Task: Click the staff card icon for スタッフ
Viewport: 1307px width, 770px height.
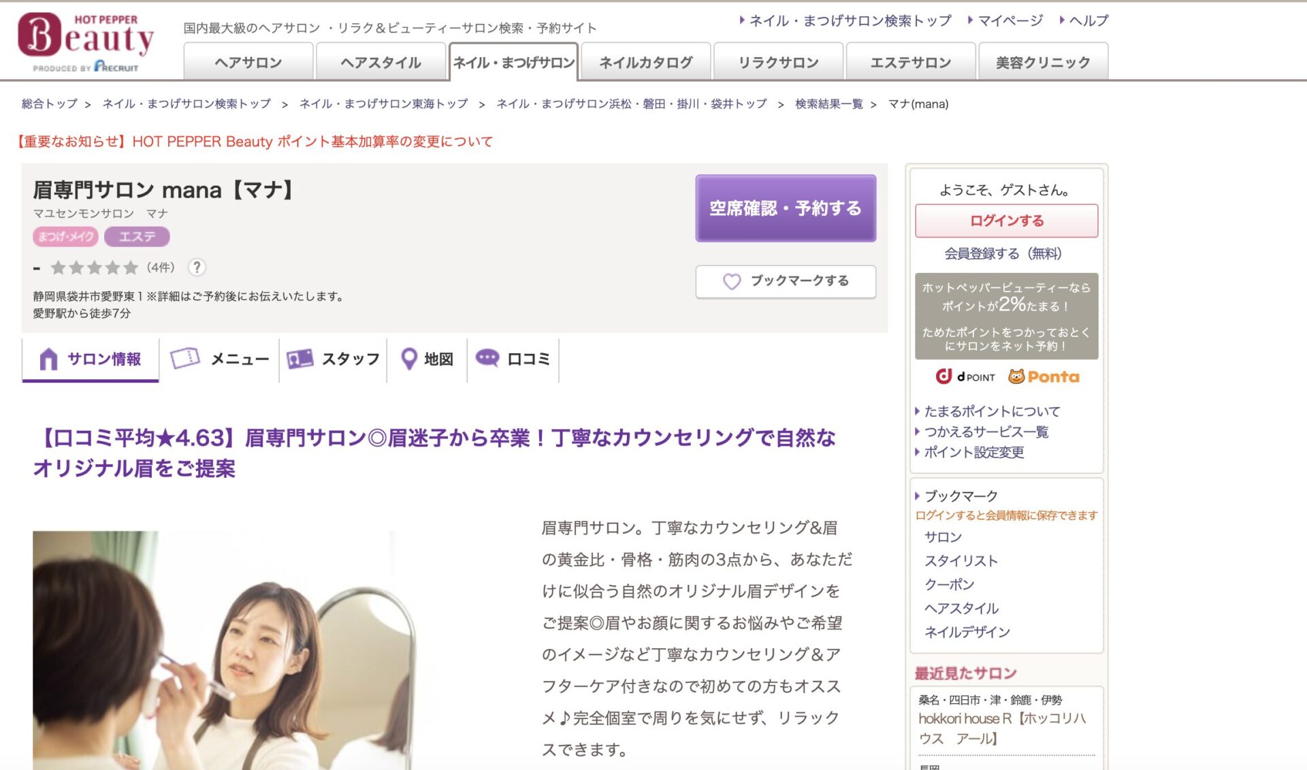Action: 300,359
